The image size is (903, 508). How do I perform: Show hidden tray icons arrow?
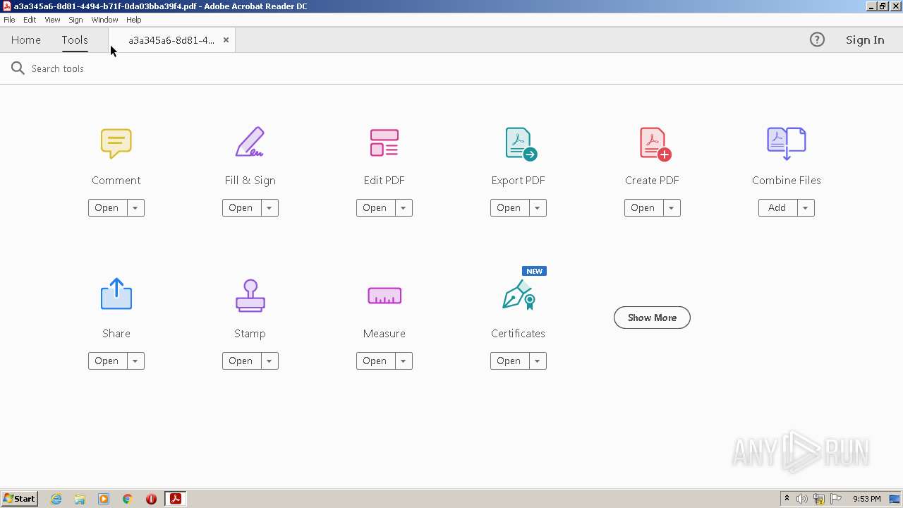tap(787, 499)
